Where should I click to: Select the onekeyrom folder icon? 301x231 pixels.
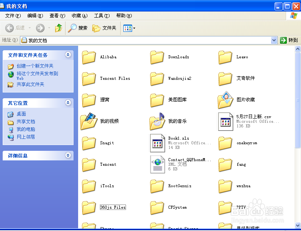coord(225,143)
